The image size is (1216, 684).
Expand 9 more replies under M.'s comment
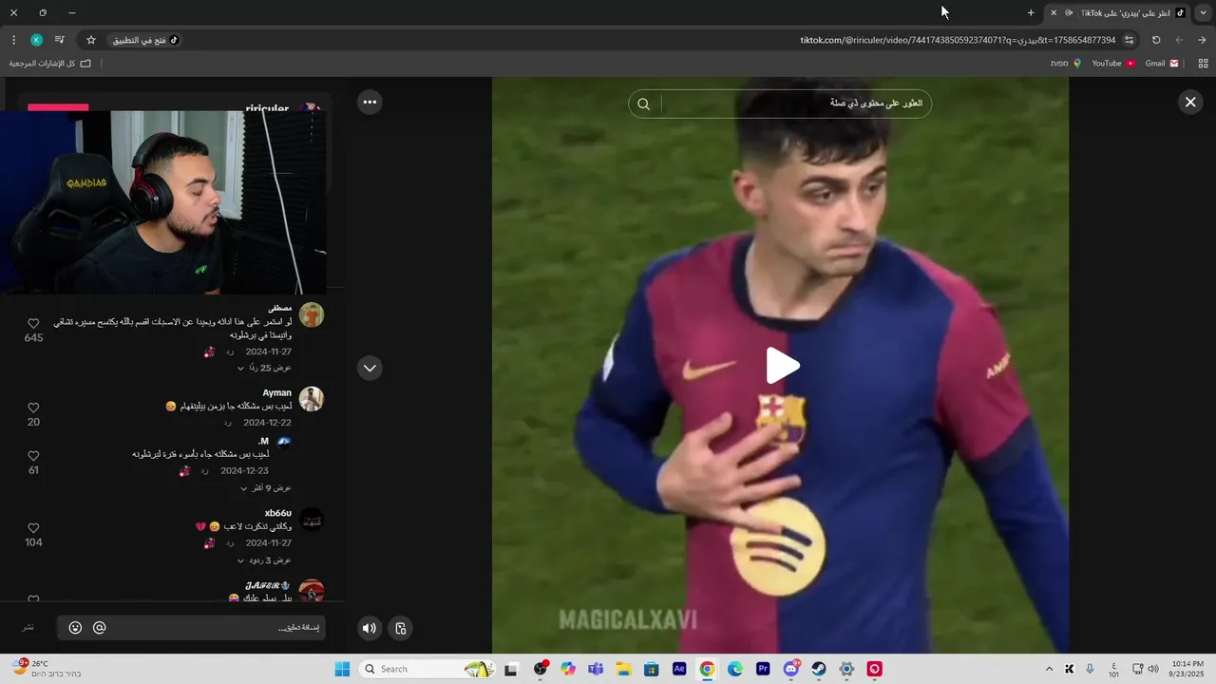[265, 488]
